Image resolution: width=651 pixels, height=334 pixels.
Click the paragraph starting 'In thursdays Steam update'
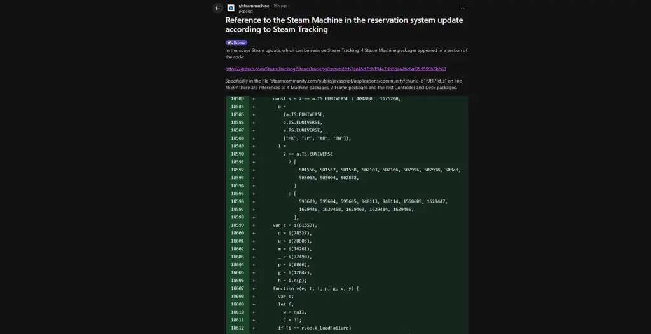coord(346,53)
